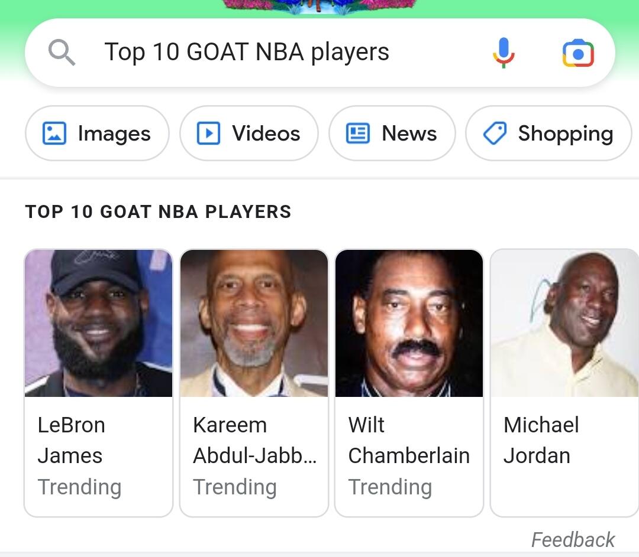The height and width of the screenshot is (557, 639).
Task: Click the Feedback link
Action: click(572, 540)
